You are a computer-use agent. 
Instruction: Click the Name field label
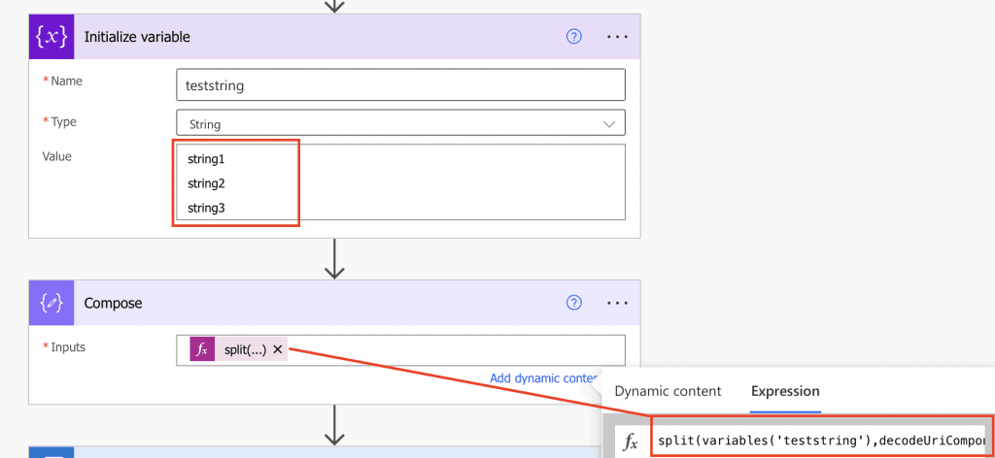pyautogui.click(x=66, y=81)
